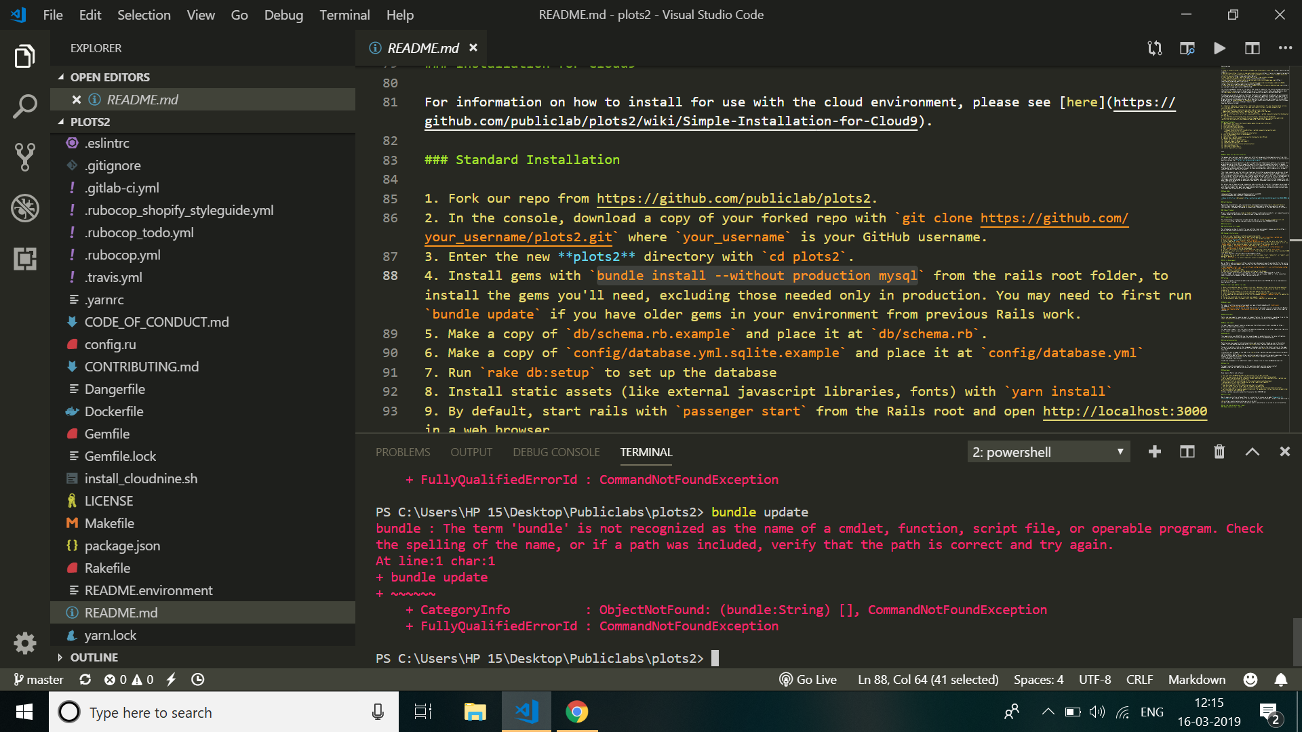Open the Search view in activity bar
1302x732 pixels.
[x=25, y=106]
